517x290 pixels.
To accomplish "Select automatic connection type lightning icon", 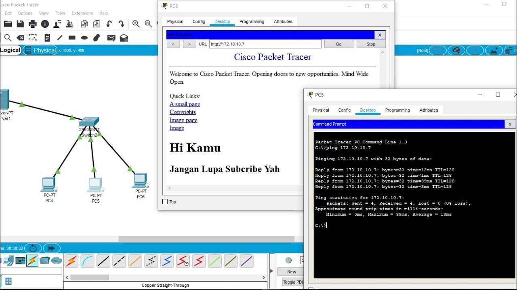I will tap(71, 261).
